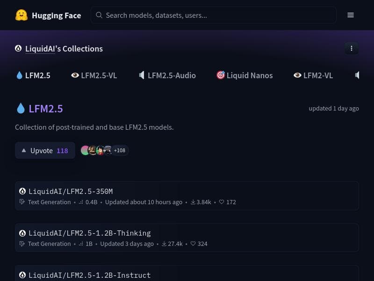374x281 pixels.
Task: Switch to Liquid Nanos collection tab
Action: 245,75
